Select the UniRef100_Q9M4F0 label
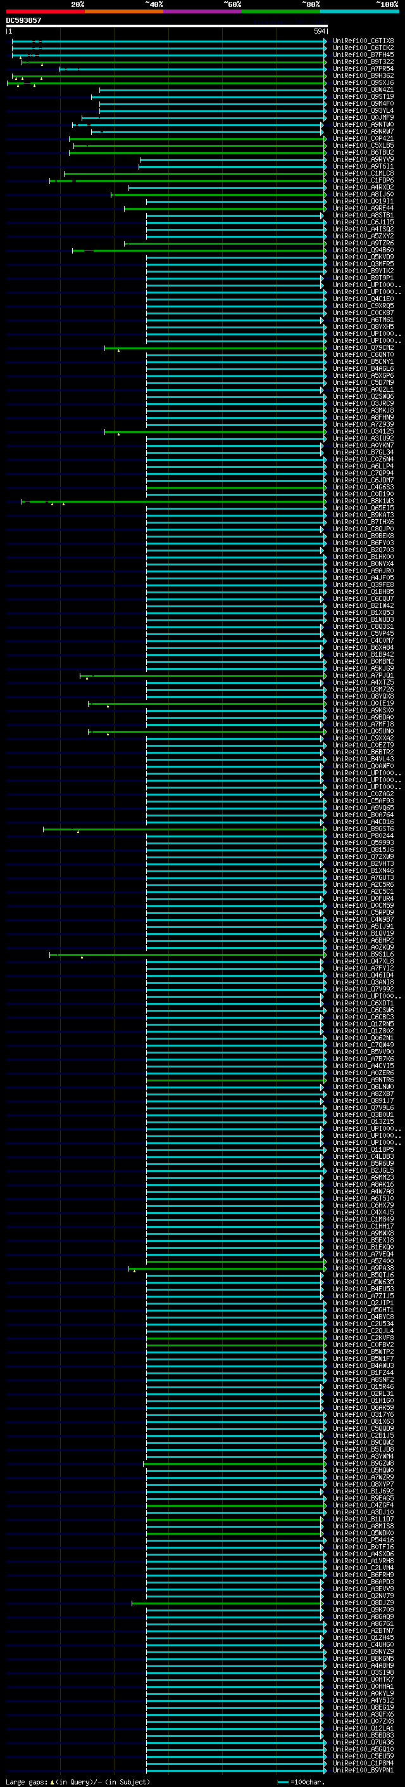Screen dimensions: 405x1787 [363, 103]
